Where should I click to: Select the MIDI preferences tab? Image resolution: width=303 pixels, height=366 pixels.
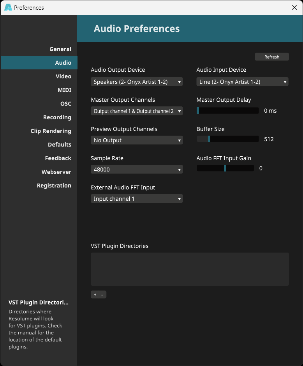64,90
